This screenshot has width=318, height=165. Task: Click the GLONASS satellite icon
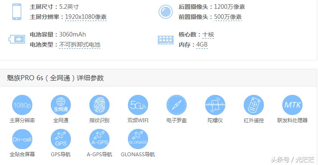[x=138, y=139]
